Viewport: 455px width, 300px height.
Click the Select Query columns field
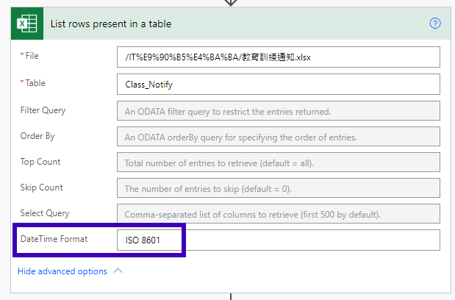pyautogui.click(x=279, y=214)
